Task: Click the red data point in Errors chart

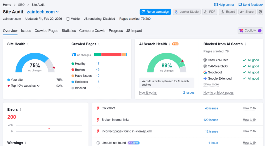Action: click(x=49, y=128)
